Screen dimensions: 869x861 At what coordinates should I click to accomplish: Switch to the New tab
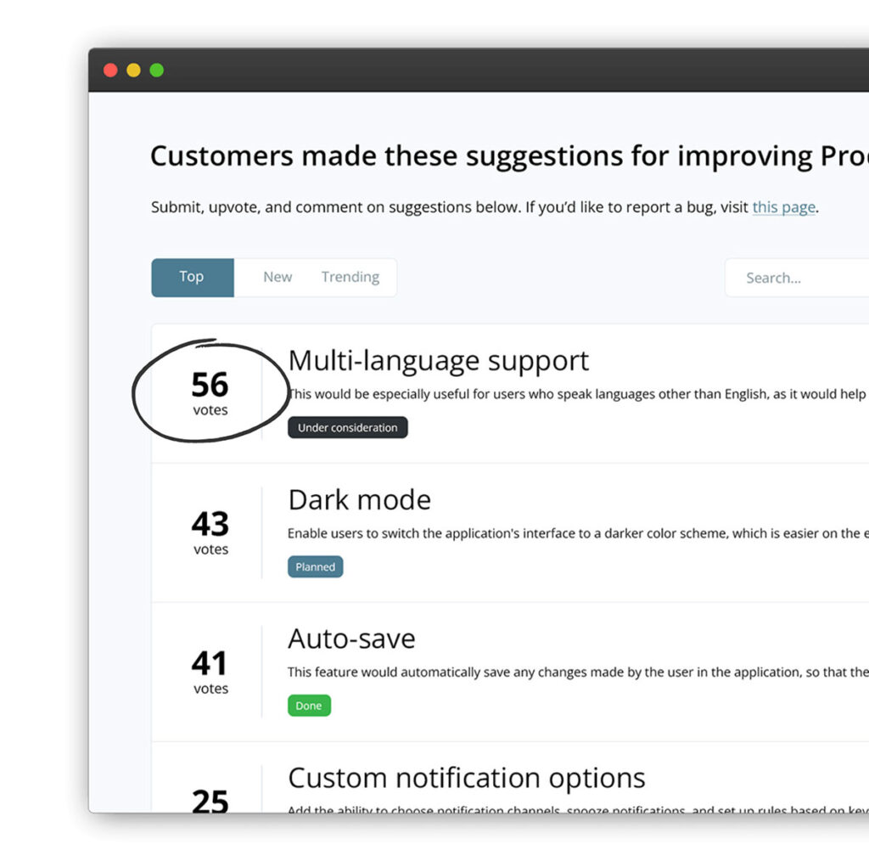point(278,277)
